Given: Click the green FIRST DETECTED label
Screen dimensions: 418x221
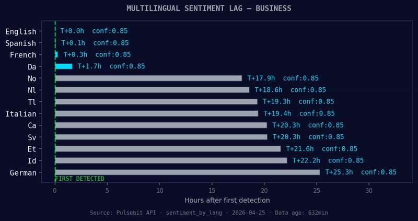Looking at the screenshot, I should (80, 179).
